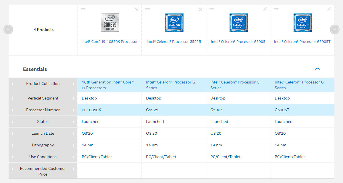Select the Vertical Segment row label
The width and height of the screenshot is (343, 183).
[43, 98]
